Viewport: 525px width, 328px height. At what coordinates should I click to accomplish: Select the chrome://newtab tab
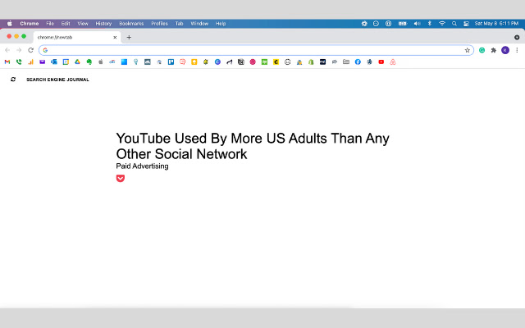coord(77,37)
